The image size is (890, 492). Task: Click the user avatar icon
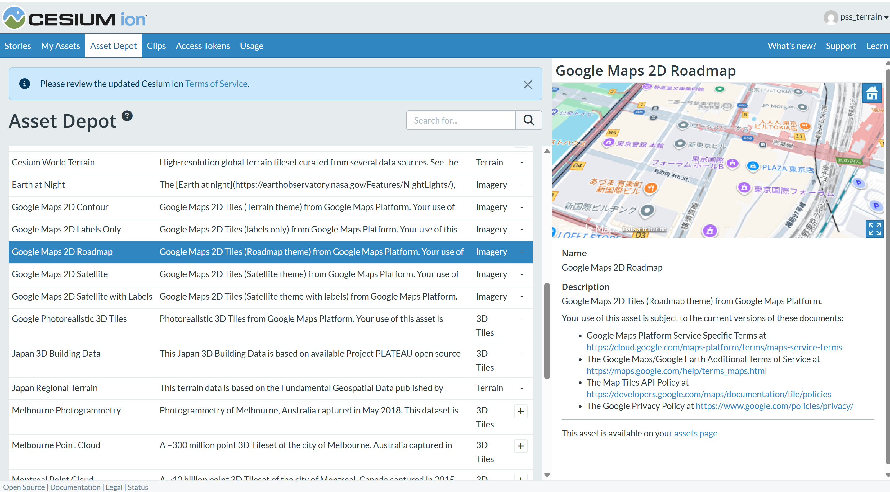[x=831, y=18]
